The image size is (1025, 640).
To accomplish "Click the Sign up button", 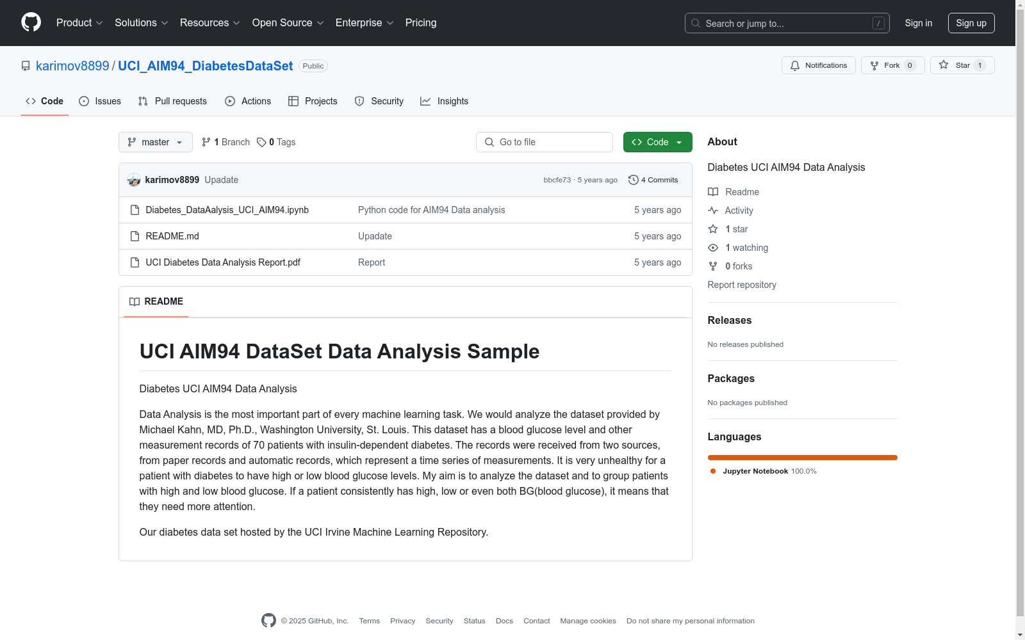I will tap(971, 23).
